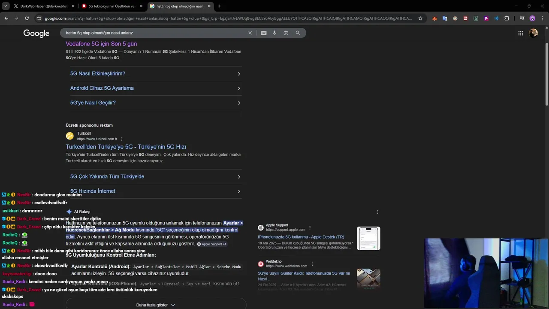
Task: Reload the current page
Action: (x=27, y=18)
